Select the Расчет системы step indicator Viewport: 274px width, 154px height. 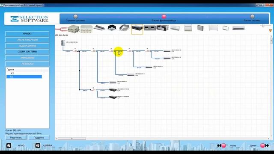tap(252, 16)
